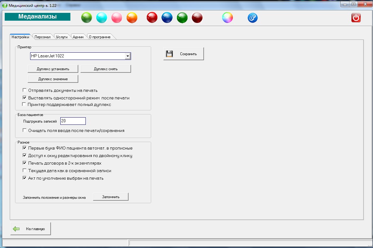
Task: Click the Меданализы banner
Action: 38,17
